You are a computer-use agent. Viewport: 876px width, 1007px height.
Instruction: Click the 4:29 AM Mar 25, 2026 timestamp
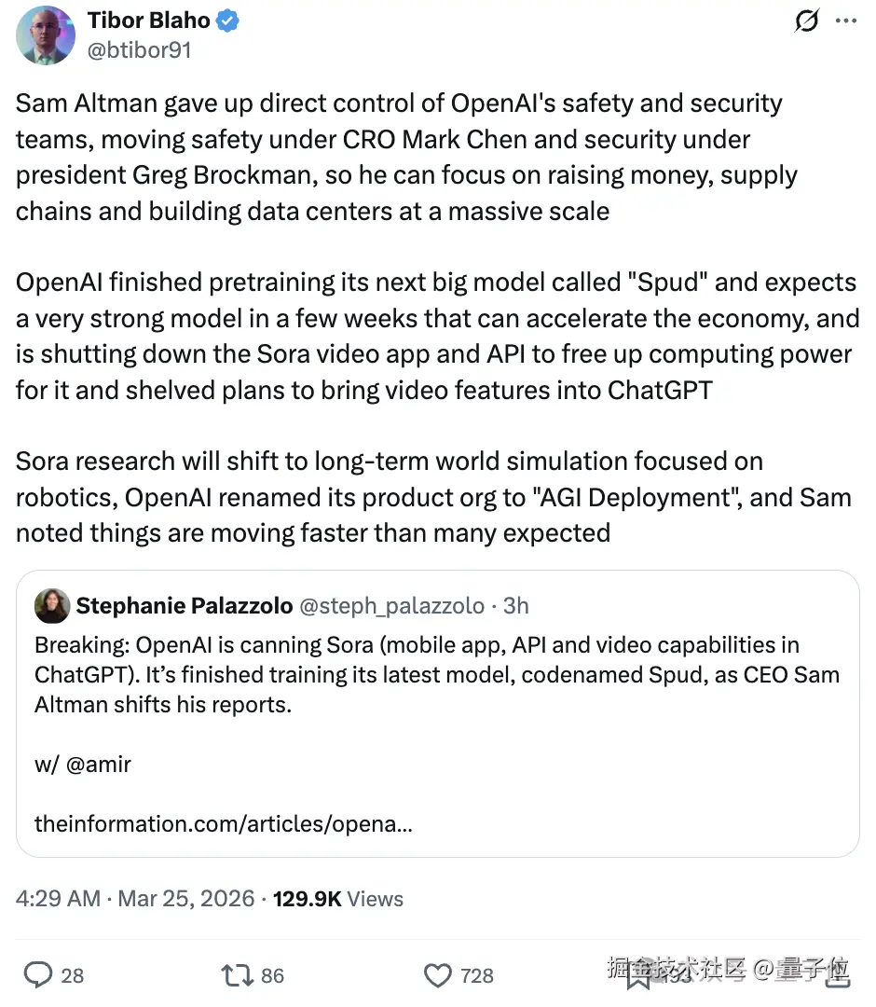tap(135, 899)
